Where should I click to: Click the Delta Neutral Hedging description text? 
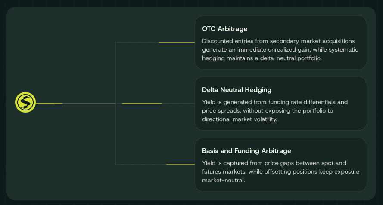pos(275,111)
